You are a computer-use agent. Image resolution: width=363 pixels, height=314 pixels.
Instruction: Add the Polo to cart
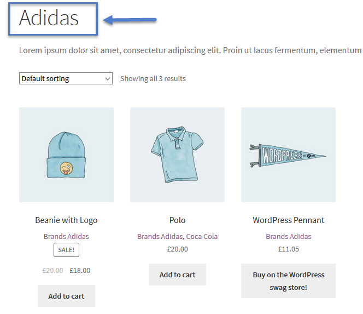click(x=177, y=275)
